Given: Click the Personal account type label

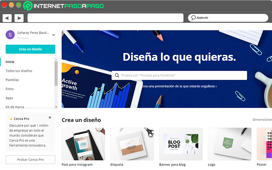Looking at the screenshot, I should coord(23,38).
